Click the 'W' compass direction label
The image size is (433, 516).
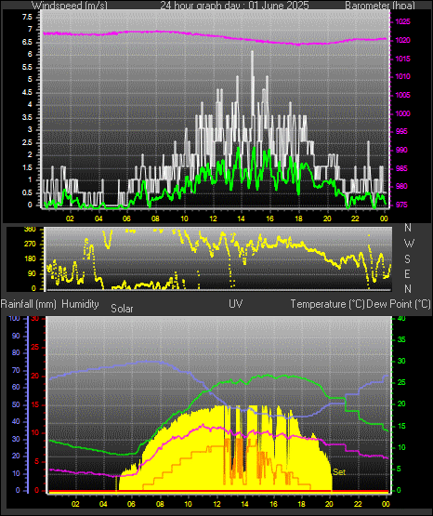click(409, 244)
